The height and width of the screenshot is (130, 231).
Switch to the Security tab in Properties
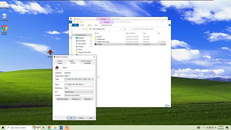pos(59,61)
